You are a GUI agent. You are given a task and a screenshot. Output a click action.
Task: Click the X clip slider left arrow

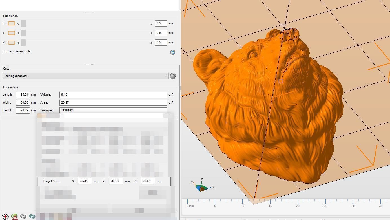[x=18, y=23]
